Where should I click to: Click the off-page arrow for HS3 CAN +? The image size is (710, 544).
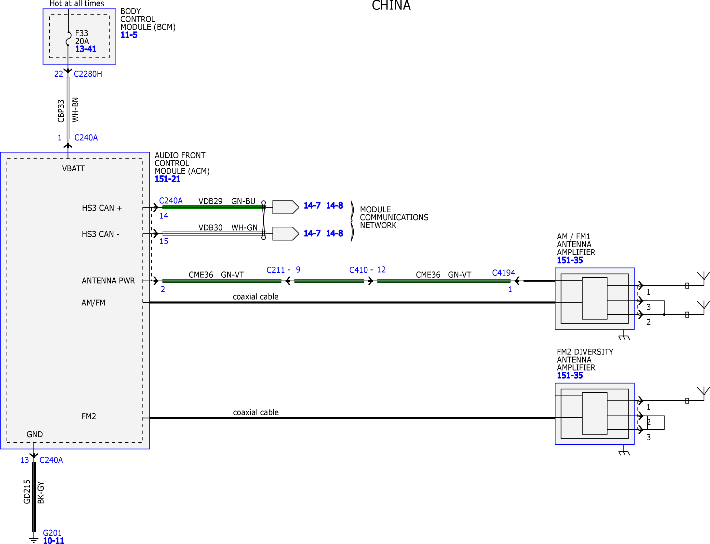[286, 207]
